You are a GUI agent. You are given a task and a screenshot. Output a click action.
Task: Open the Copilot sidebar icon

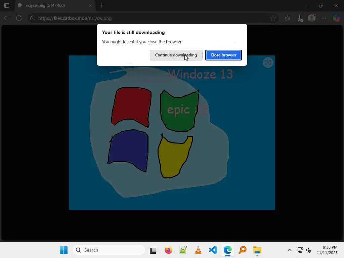[336, 18]
